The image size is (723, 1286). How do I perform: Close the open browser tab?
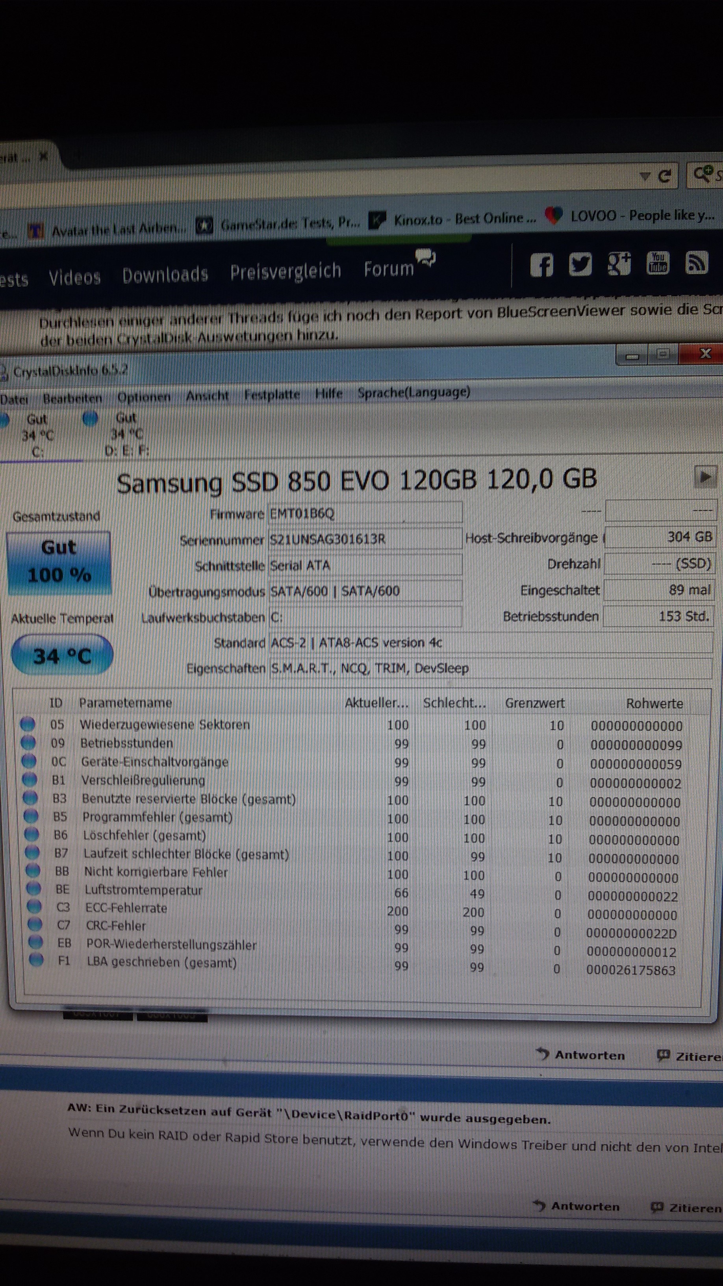[x=43, y=157]
